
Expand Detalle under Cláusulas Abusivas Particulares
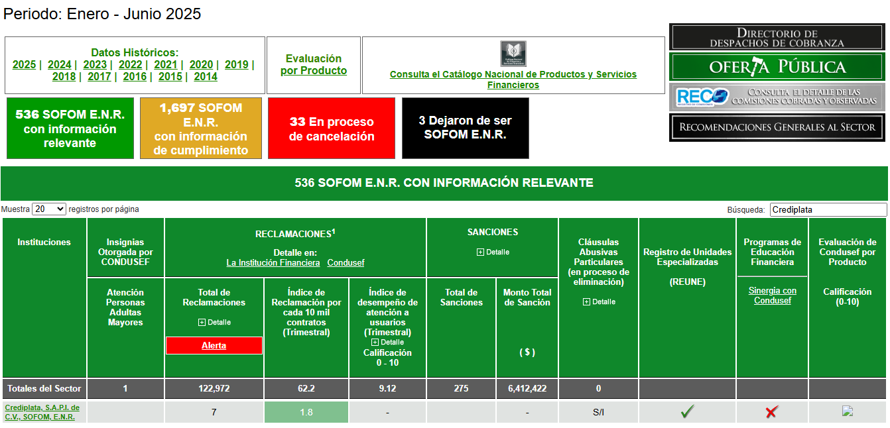598,301
